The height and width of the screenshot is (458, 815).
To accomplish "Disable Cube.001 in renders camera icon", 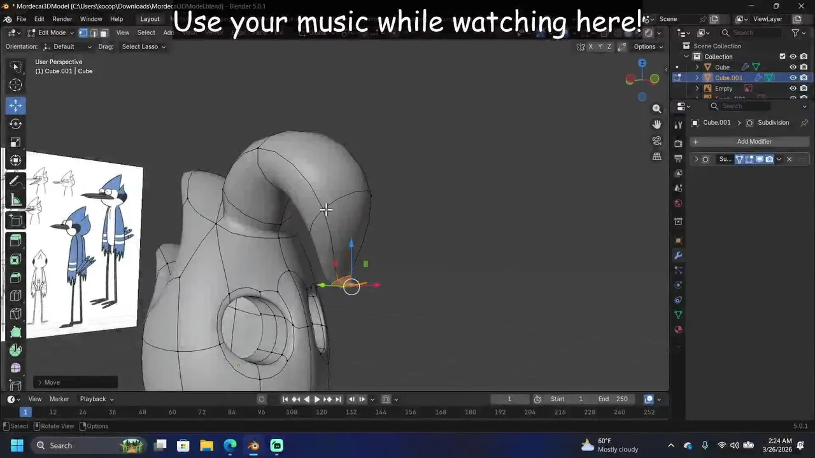I will pyautogui.click(x=804, y=78).
